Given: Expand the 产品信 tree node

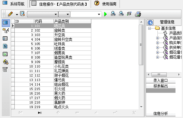Looking at the screenshot, I should coord(157,38).
